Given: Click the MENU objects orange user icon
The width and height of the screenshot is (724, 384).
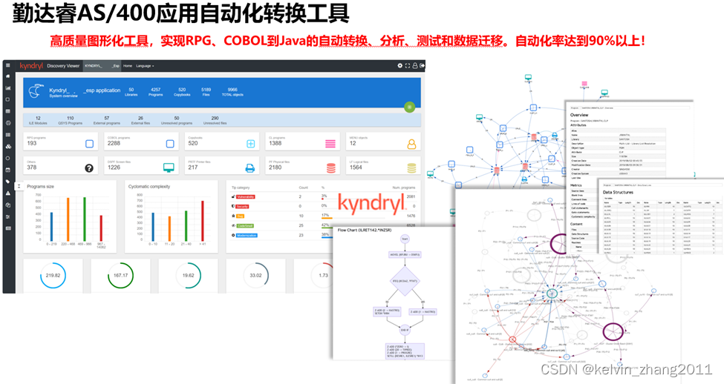Looking at the screenshot, I should click(411, 145).
